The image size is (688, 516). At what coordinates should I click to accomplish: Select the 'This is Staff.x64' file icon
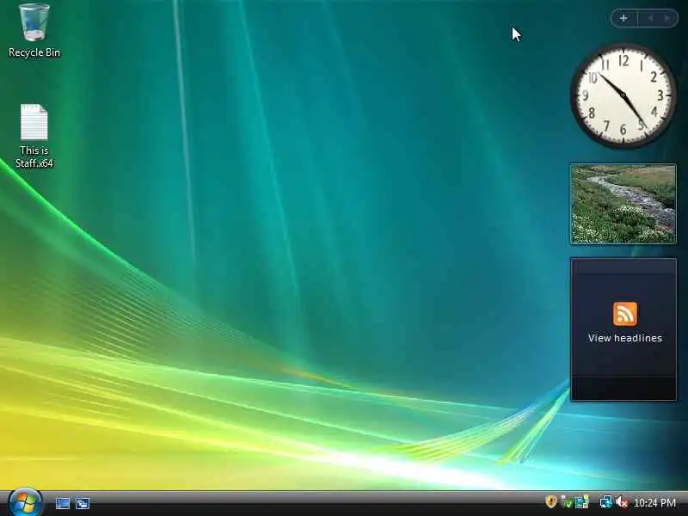tap(34, 136)
